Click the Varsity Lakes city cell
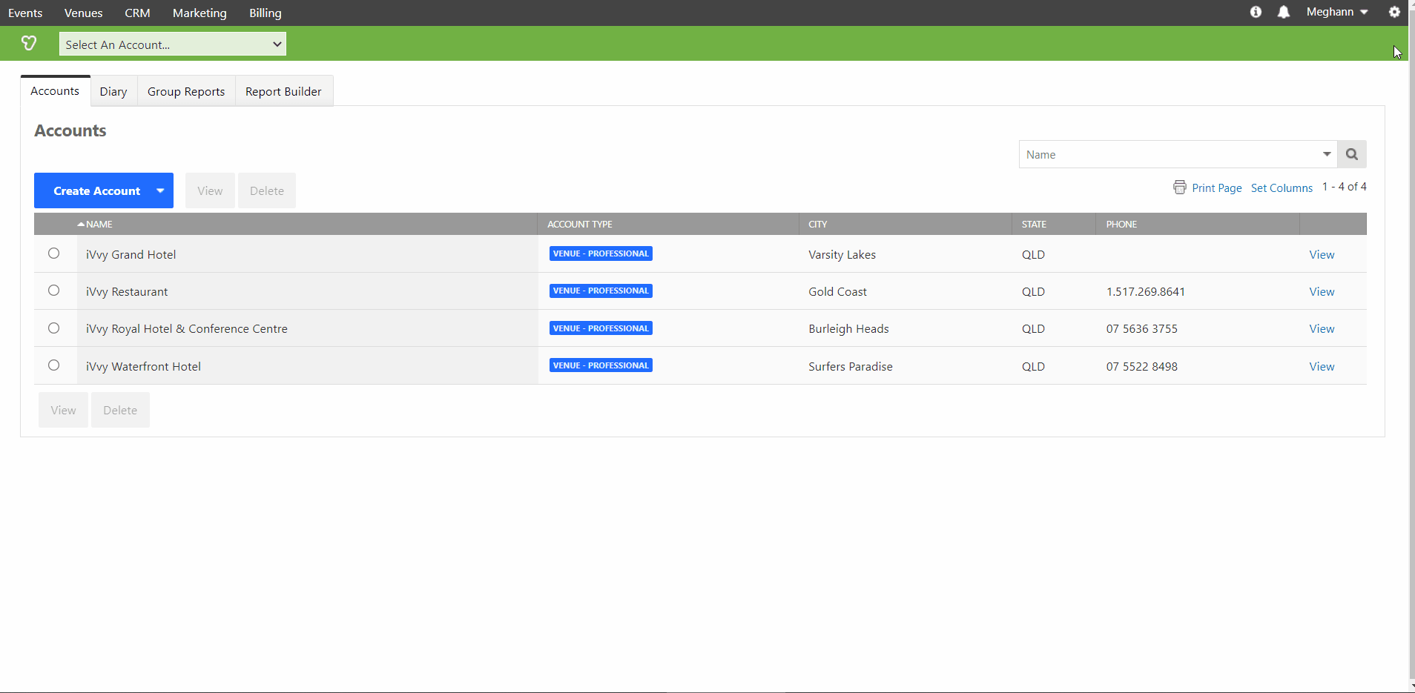1415x693 pixels. 842,254
